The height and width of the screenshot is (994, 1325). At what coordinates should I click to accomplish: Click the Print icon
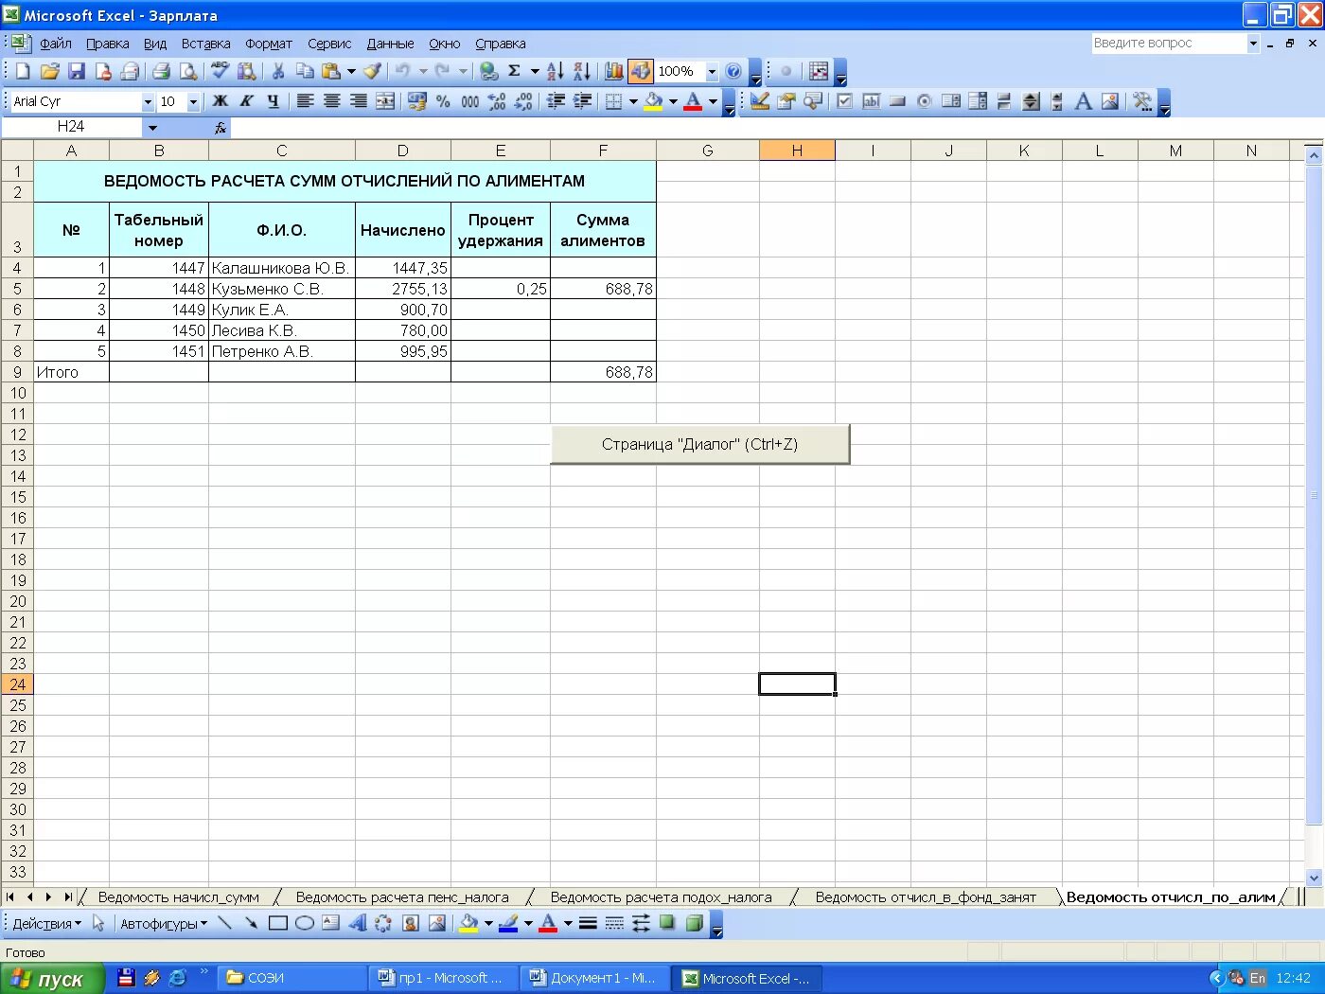[x=162, y=71]
